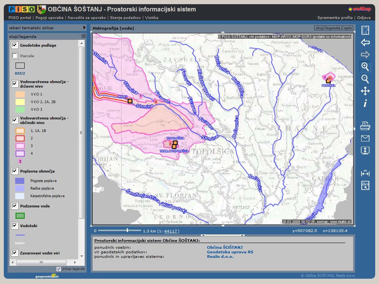Viewport: 379px width, 284px height.
Task: Show full municipality extent map icon
Action: (365, 30)
